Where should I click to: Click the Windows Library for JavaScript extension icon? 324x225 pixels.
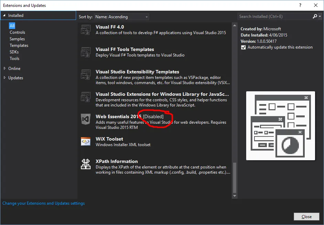click(85, 97)
